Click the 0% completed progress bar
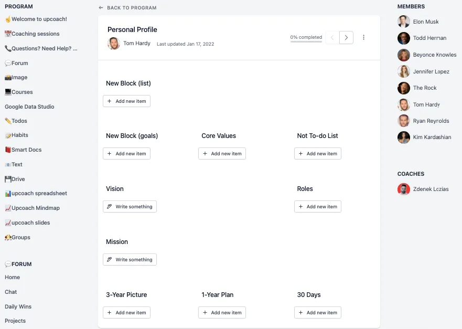 (306, 41)
